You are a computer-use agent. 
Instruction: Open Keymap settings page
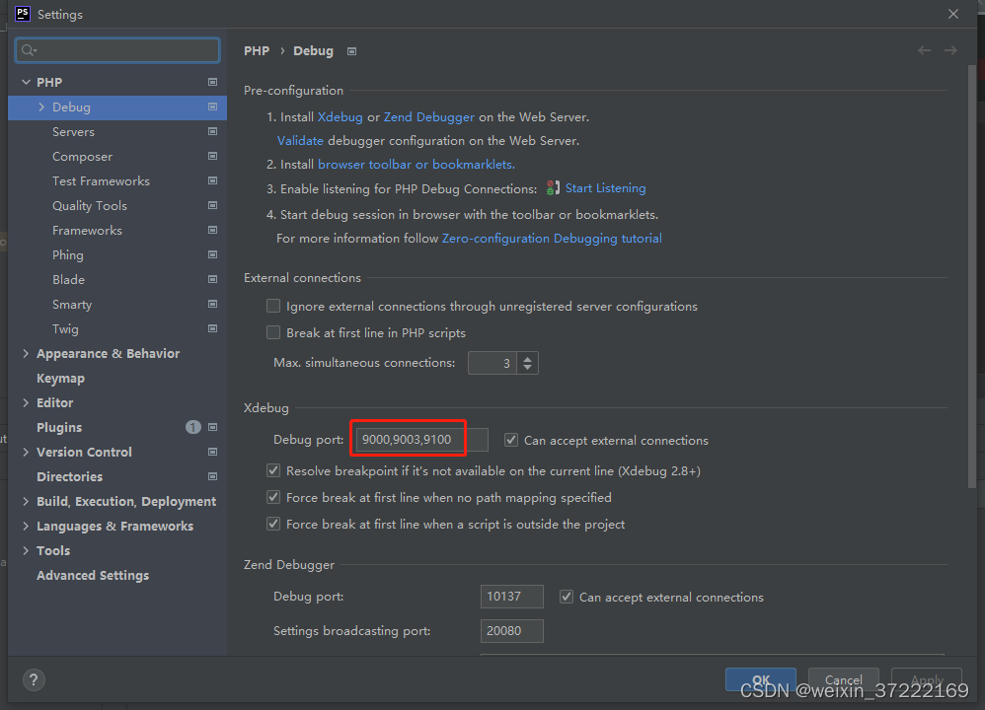(x=60, y=379)
